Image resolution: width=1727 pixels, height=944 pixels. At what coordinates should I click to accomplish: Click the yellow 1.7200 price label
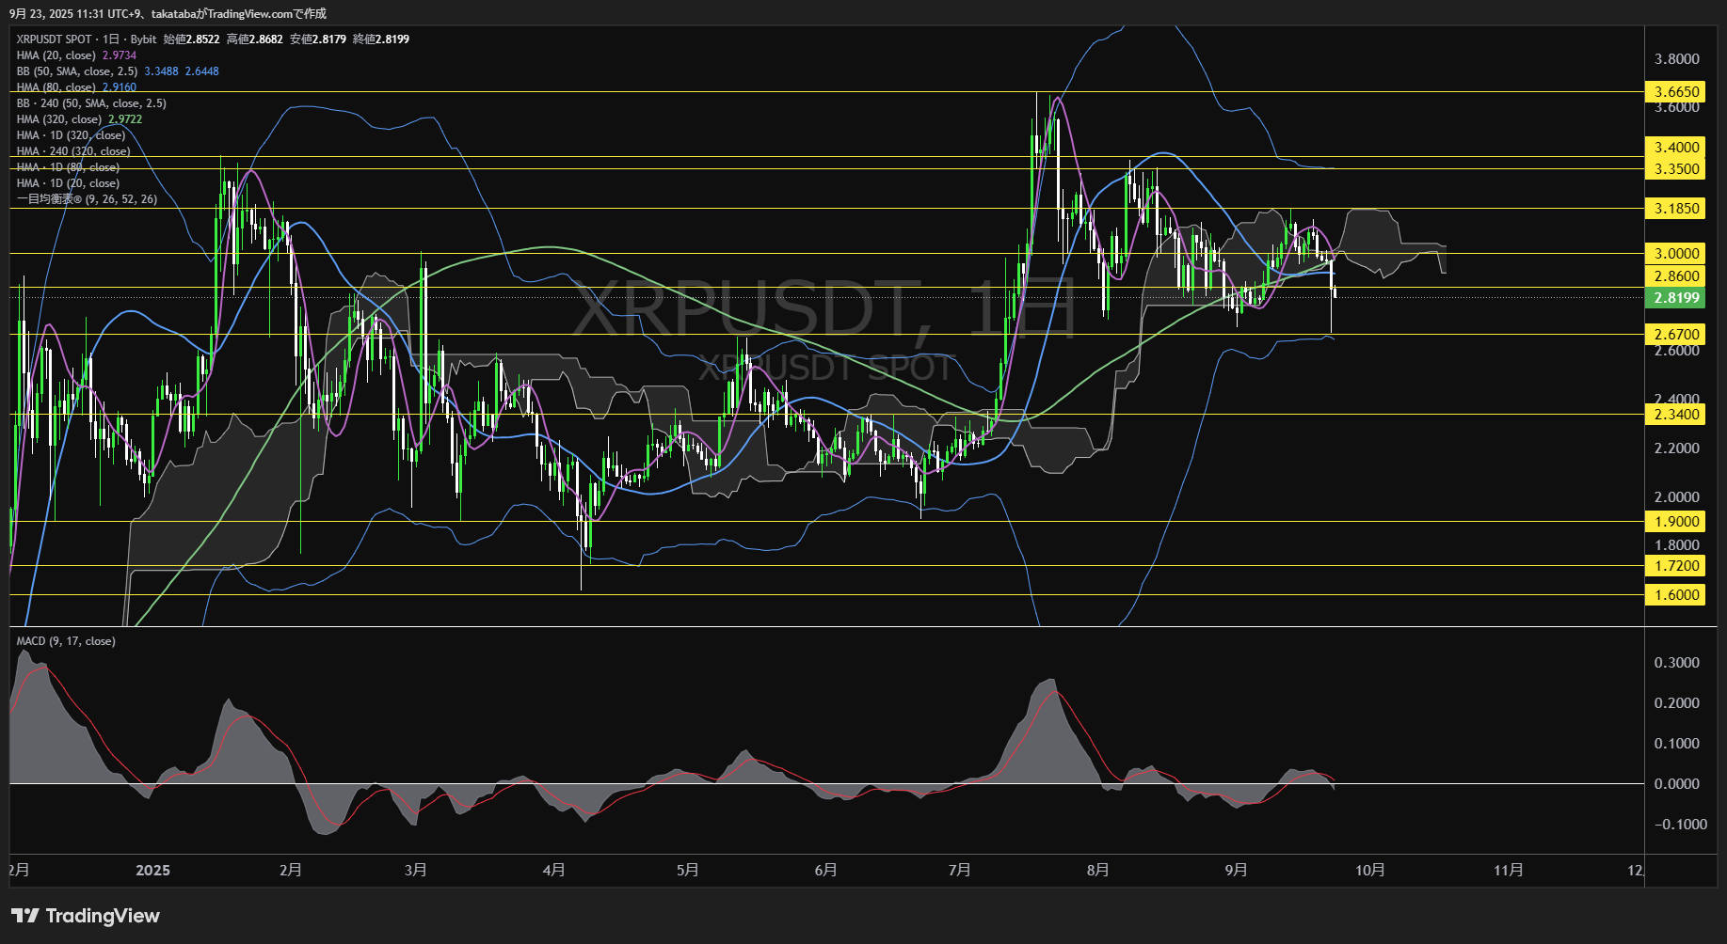pyautogui.click(x=1677, y=566)
